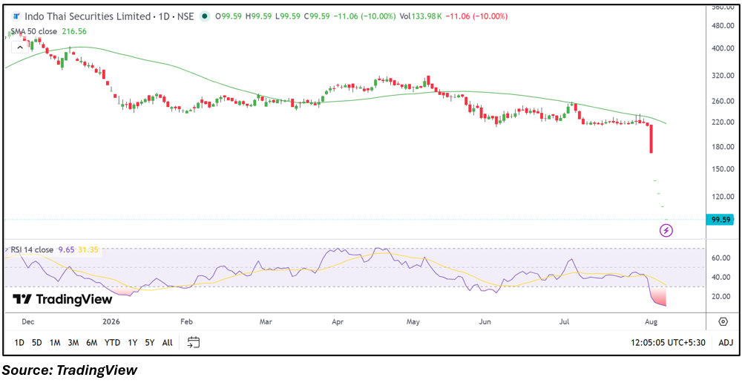Toggle the ADJ adjustment button
The height and width of the screenshot is (383, 742).
click(726, 342)
